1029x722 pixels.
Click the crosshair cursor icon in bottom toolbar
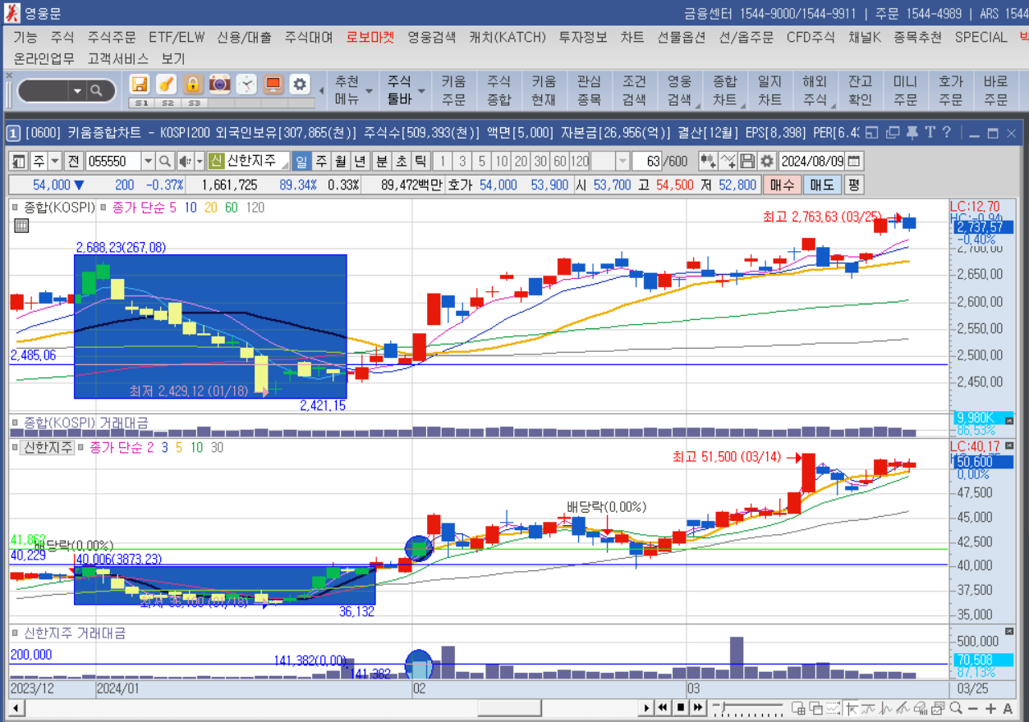tap(852, 708)
